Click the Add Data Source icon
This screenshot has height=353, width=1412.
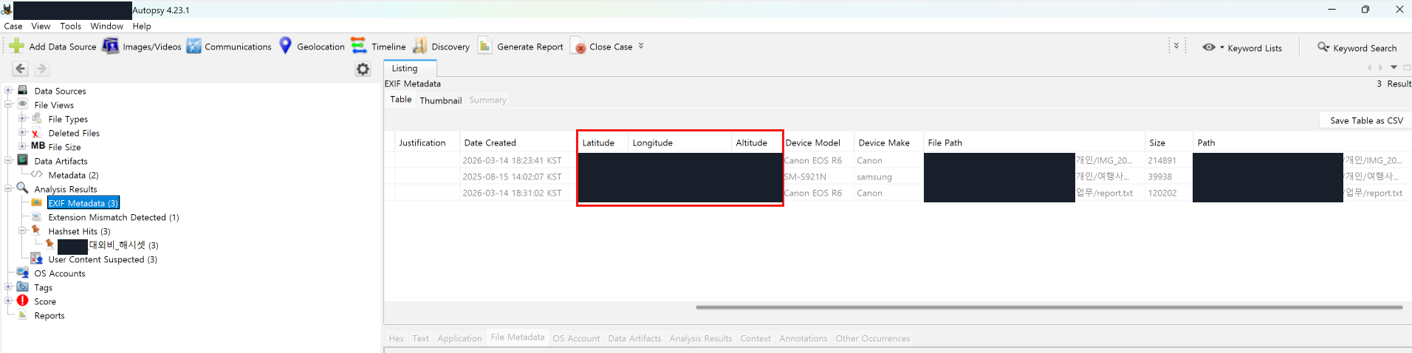tap(16, 46)
